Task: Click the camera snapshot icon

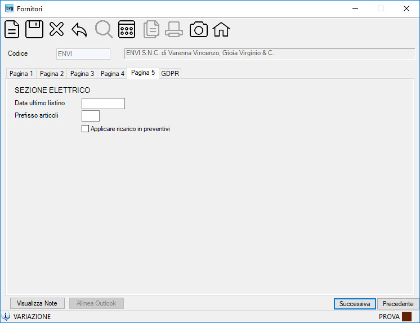Action: 199,29
